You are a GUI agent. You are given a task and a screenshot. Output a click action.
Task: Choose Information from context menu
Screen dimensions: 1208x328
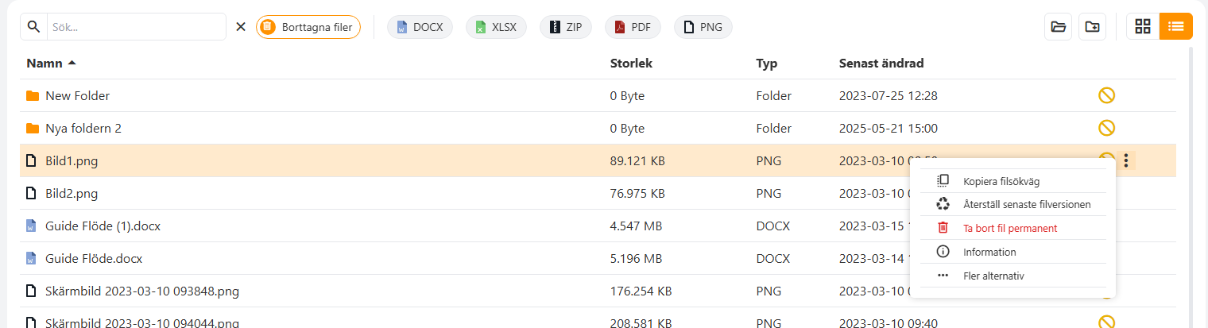tap(1012, 252)
